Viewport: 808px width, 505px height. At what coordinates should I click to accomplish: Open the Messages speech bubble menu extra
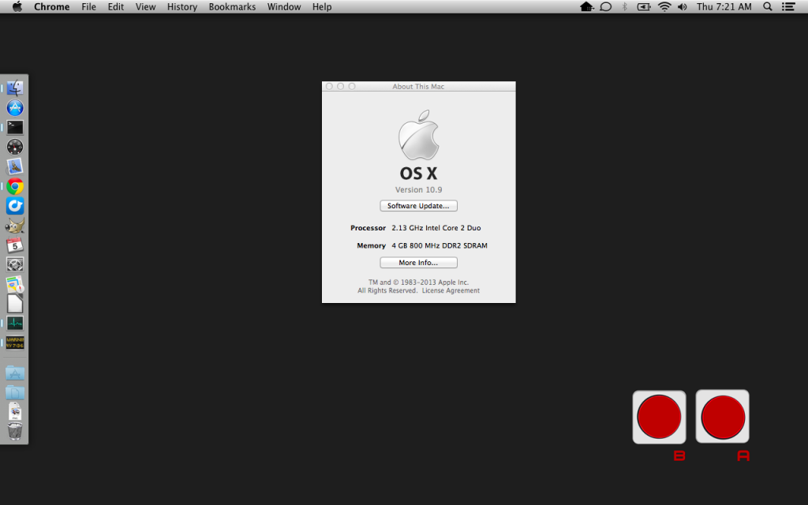(606, 6)
